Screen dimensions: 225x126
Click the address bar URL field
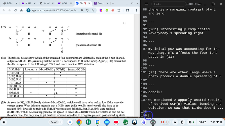pyautogui.click(x=55, y=10)
